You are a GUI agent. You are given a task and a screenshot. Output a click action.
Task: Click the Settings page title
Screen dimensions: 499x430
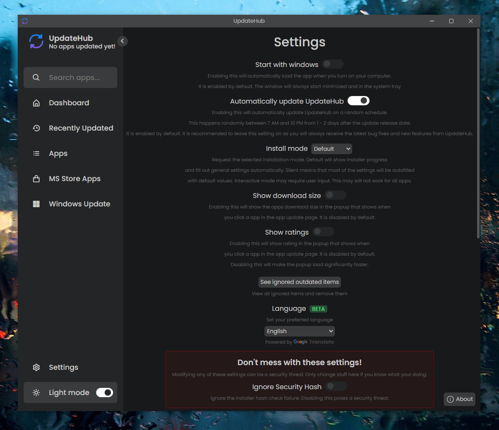point(299,42)
